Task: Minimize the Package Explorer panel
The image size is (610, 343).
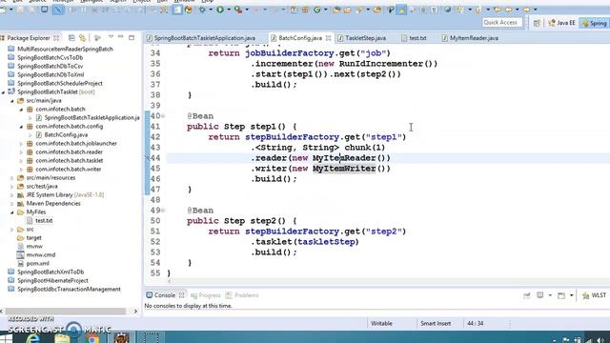Action: point(121,37)
